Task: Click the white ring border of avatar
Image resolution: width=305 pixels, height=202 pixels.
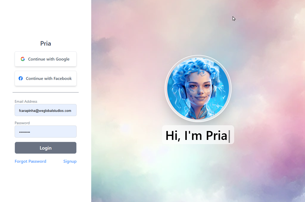Action: [198, 56]
